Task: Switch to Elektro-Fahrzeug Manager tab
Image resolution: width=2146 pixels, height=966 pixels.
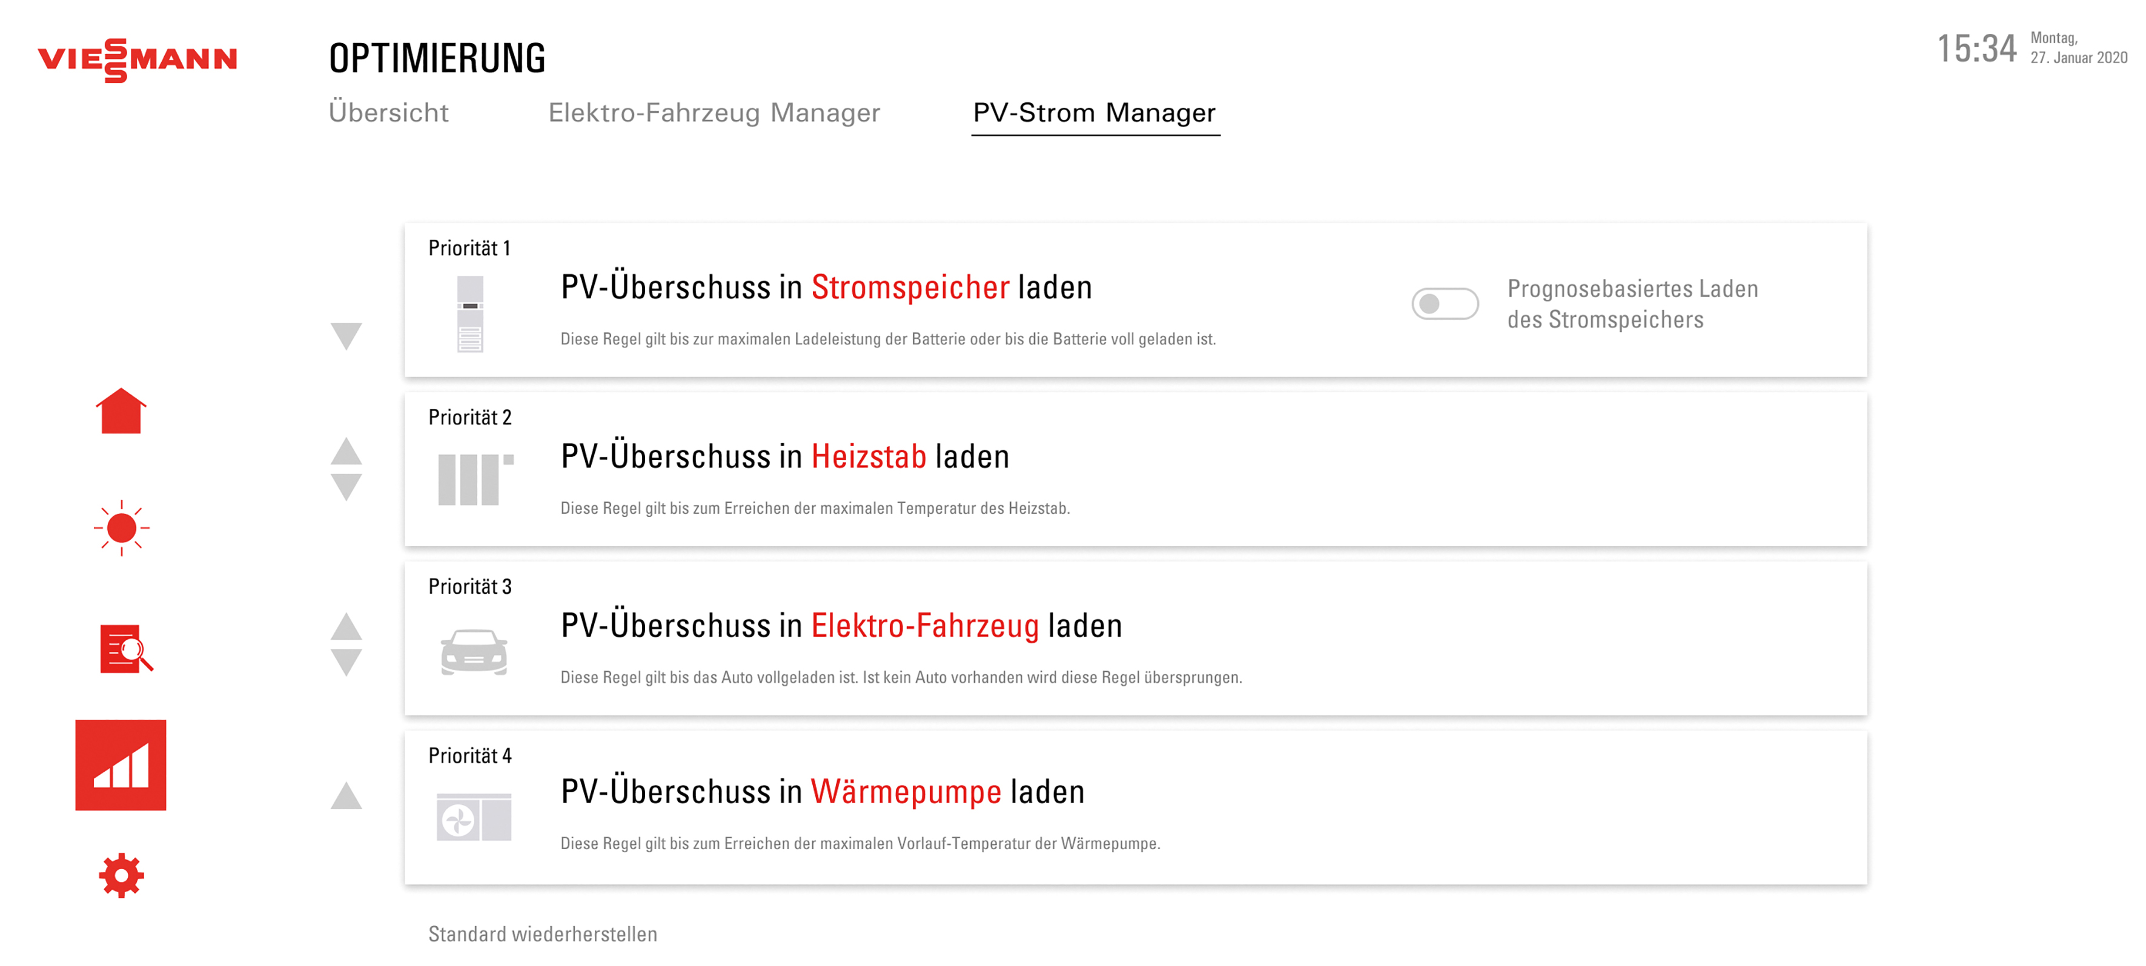Action: (714, 113)
